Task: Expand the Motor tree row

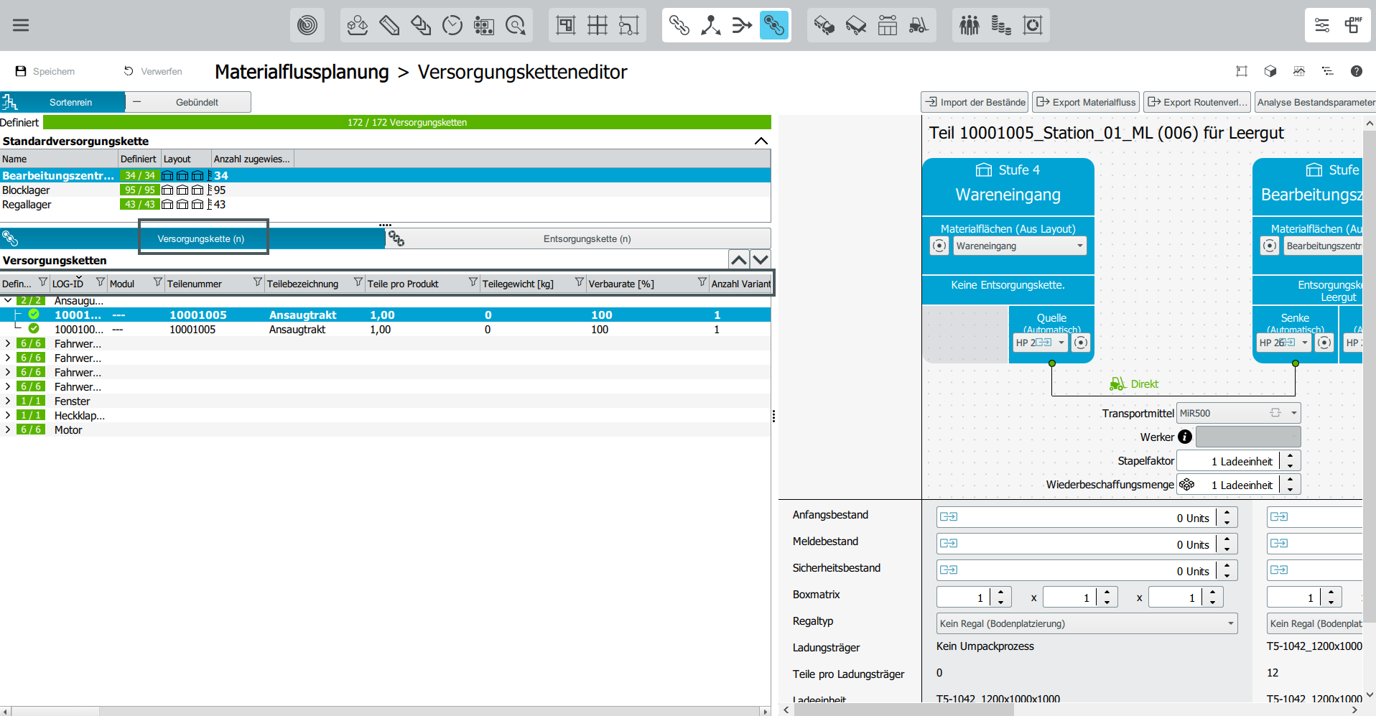Action: coord(8,429)
